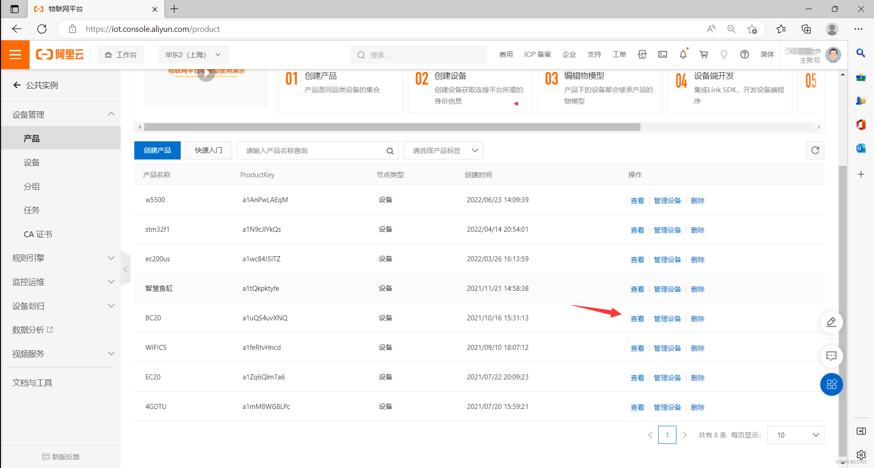The height and width of the screenshot is (468, 874).
Task: Click the 创建产品 button
Action: pyautogui.click(x=158, y=150)
